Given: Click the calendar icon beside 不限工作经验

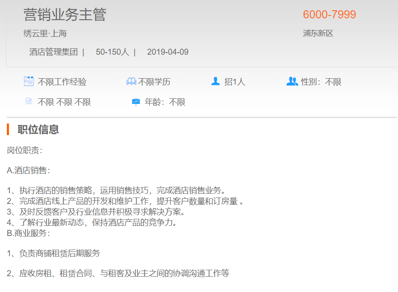Looking at the screenshot, I should [x=29, y=81].
